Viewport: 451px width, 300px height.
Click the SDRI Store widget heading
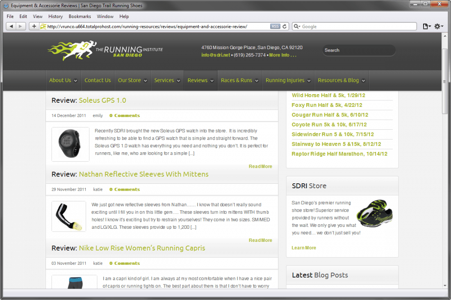point(309,186)
